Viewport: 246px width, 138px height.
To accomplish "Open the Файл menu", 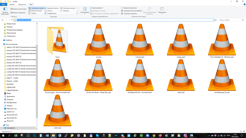I will tap(4, 4).
